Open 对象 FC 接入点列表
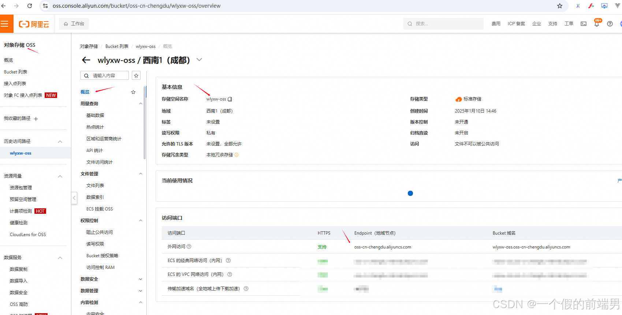This screenshot has width=622, height=315. pyautogui.click(x=23, y=95)
